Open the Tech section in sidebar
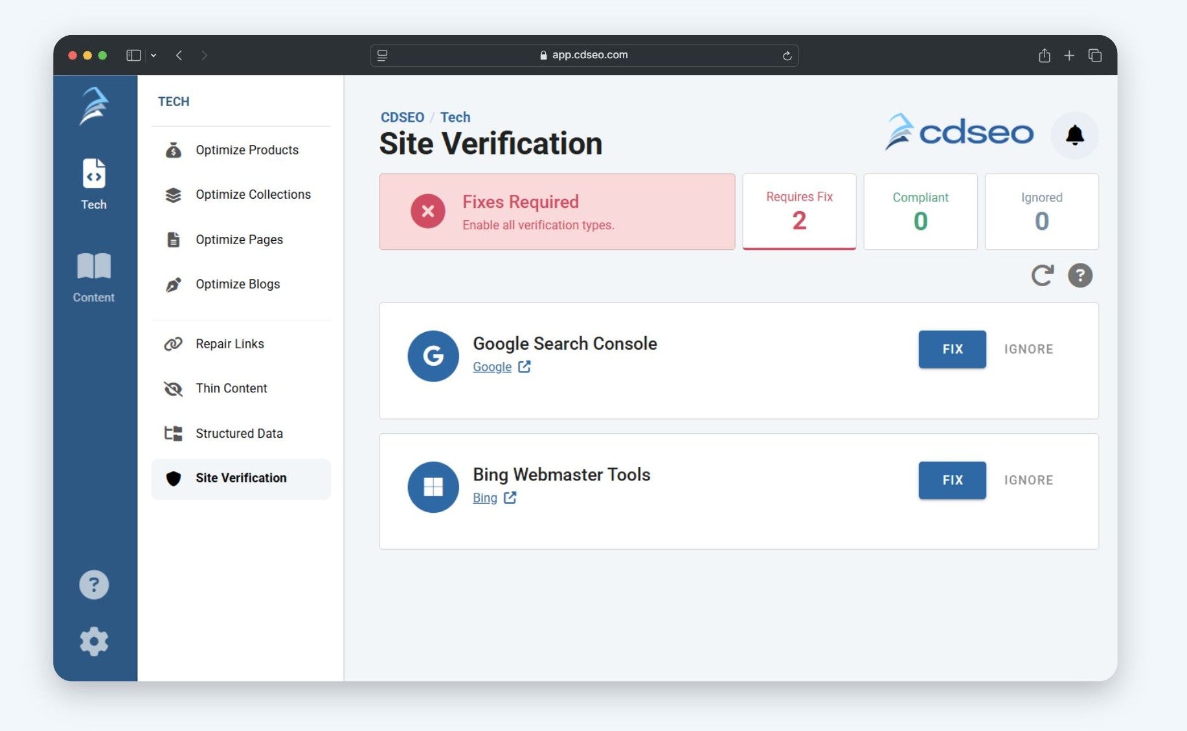This screenshot has height=731, width=1187. (94, 184)
